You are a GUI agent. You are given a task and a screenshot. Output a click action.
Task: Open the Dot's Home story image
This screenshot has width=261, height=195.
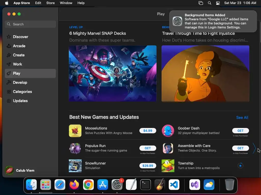pos(205,73)
